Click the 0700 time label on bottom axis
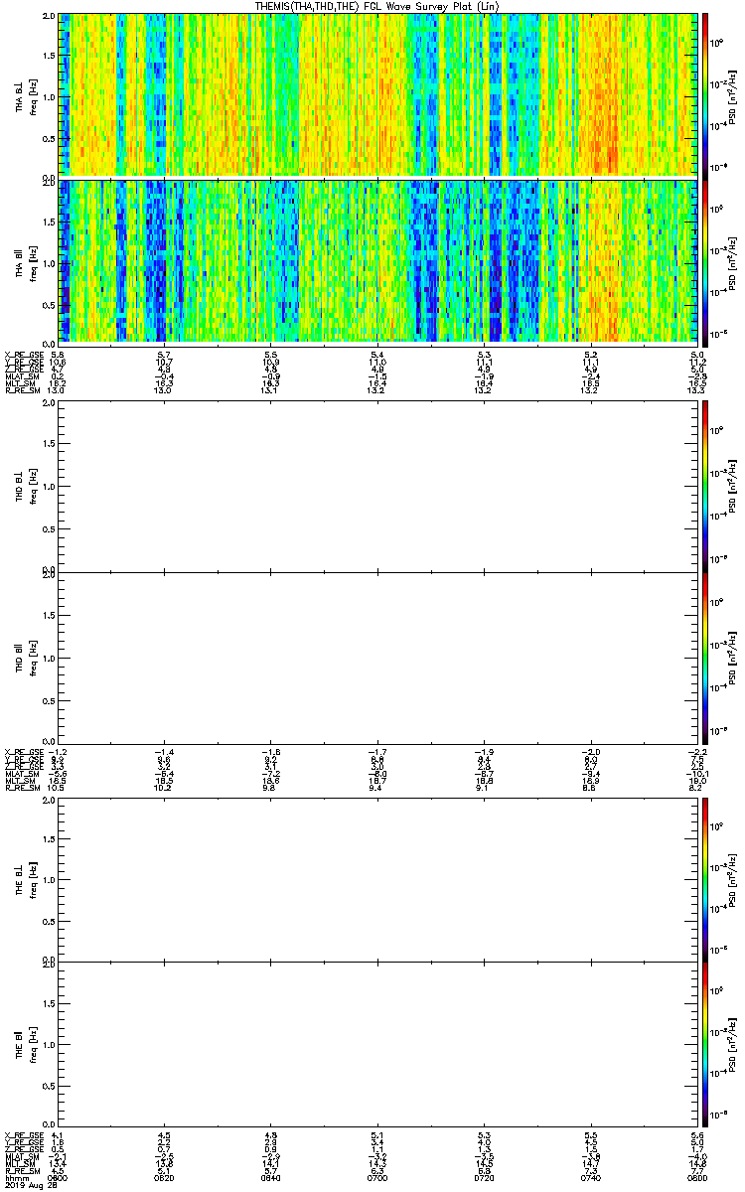 click(x=377, y=1177)
